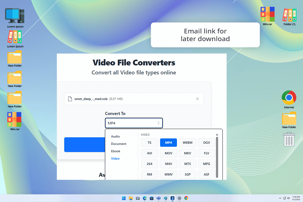Open Settings gear in the taskbar
Image resolution: width=303 pixels, height=202 pixels.
coord(180,198)
